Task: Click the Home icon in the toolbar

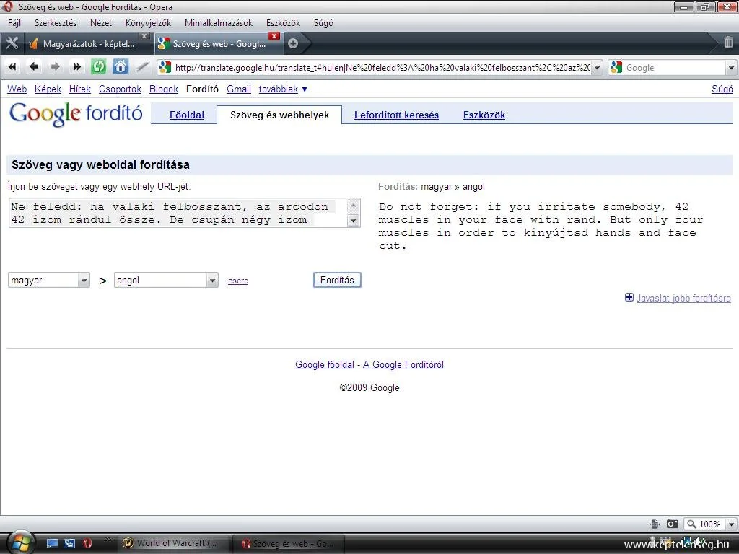Action: pos(121,67)
